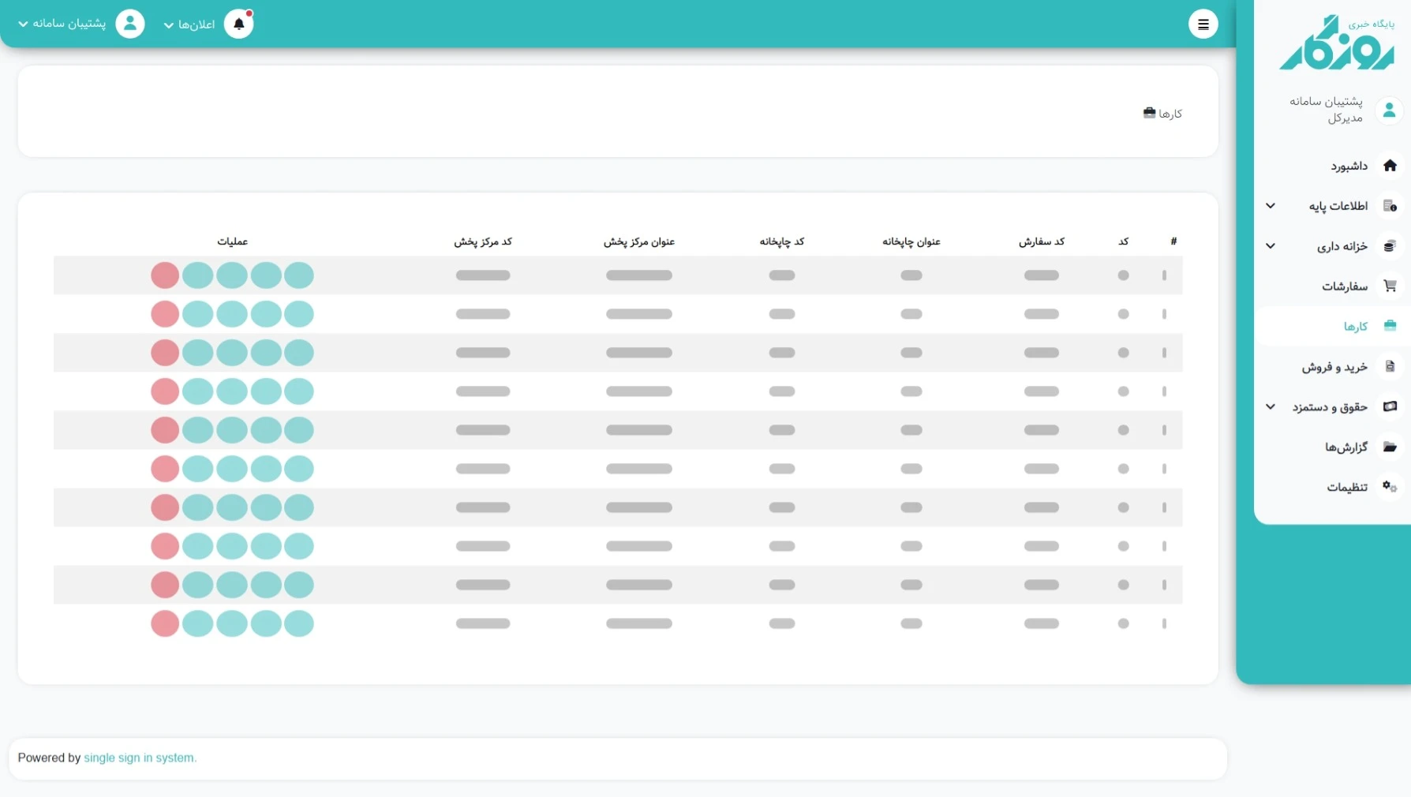Image resolution: width=1411 pixels, height=797 pixels.
Task: Open the اعلان‌ها dropdown
Action: click(189, 24)
